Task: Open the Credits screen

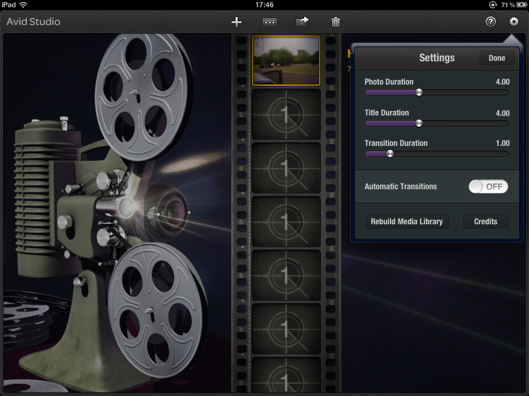Action: [x=486, y=221]
